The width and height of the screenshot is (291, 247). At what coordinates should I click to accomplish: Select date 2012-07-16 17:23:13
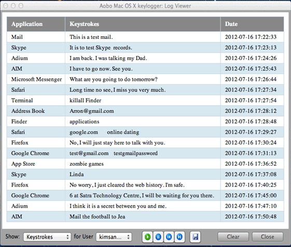pos(251,48)
